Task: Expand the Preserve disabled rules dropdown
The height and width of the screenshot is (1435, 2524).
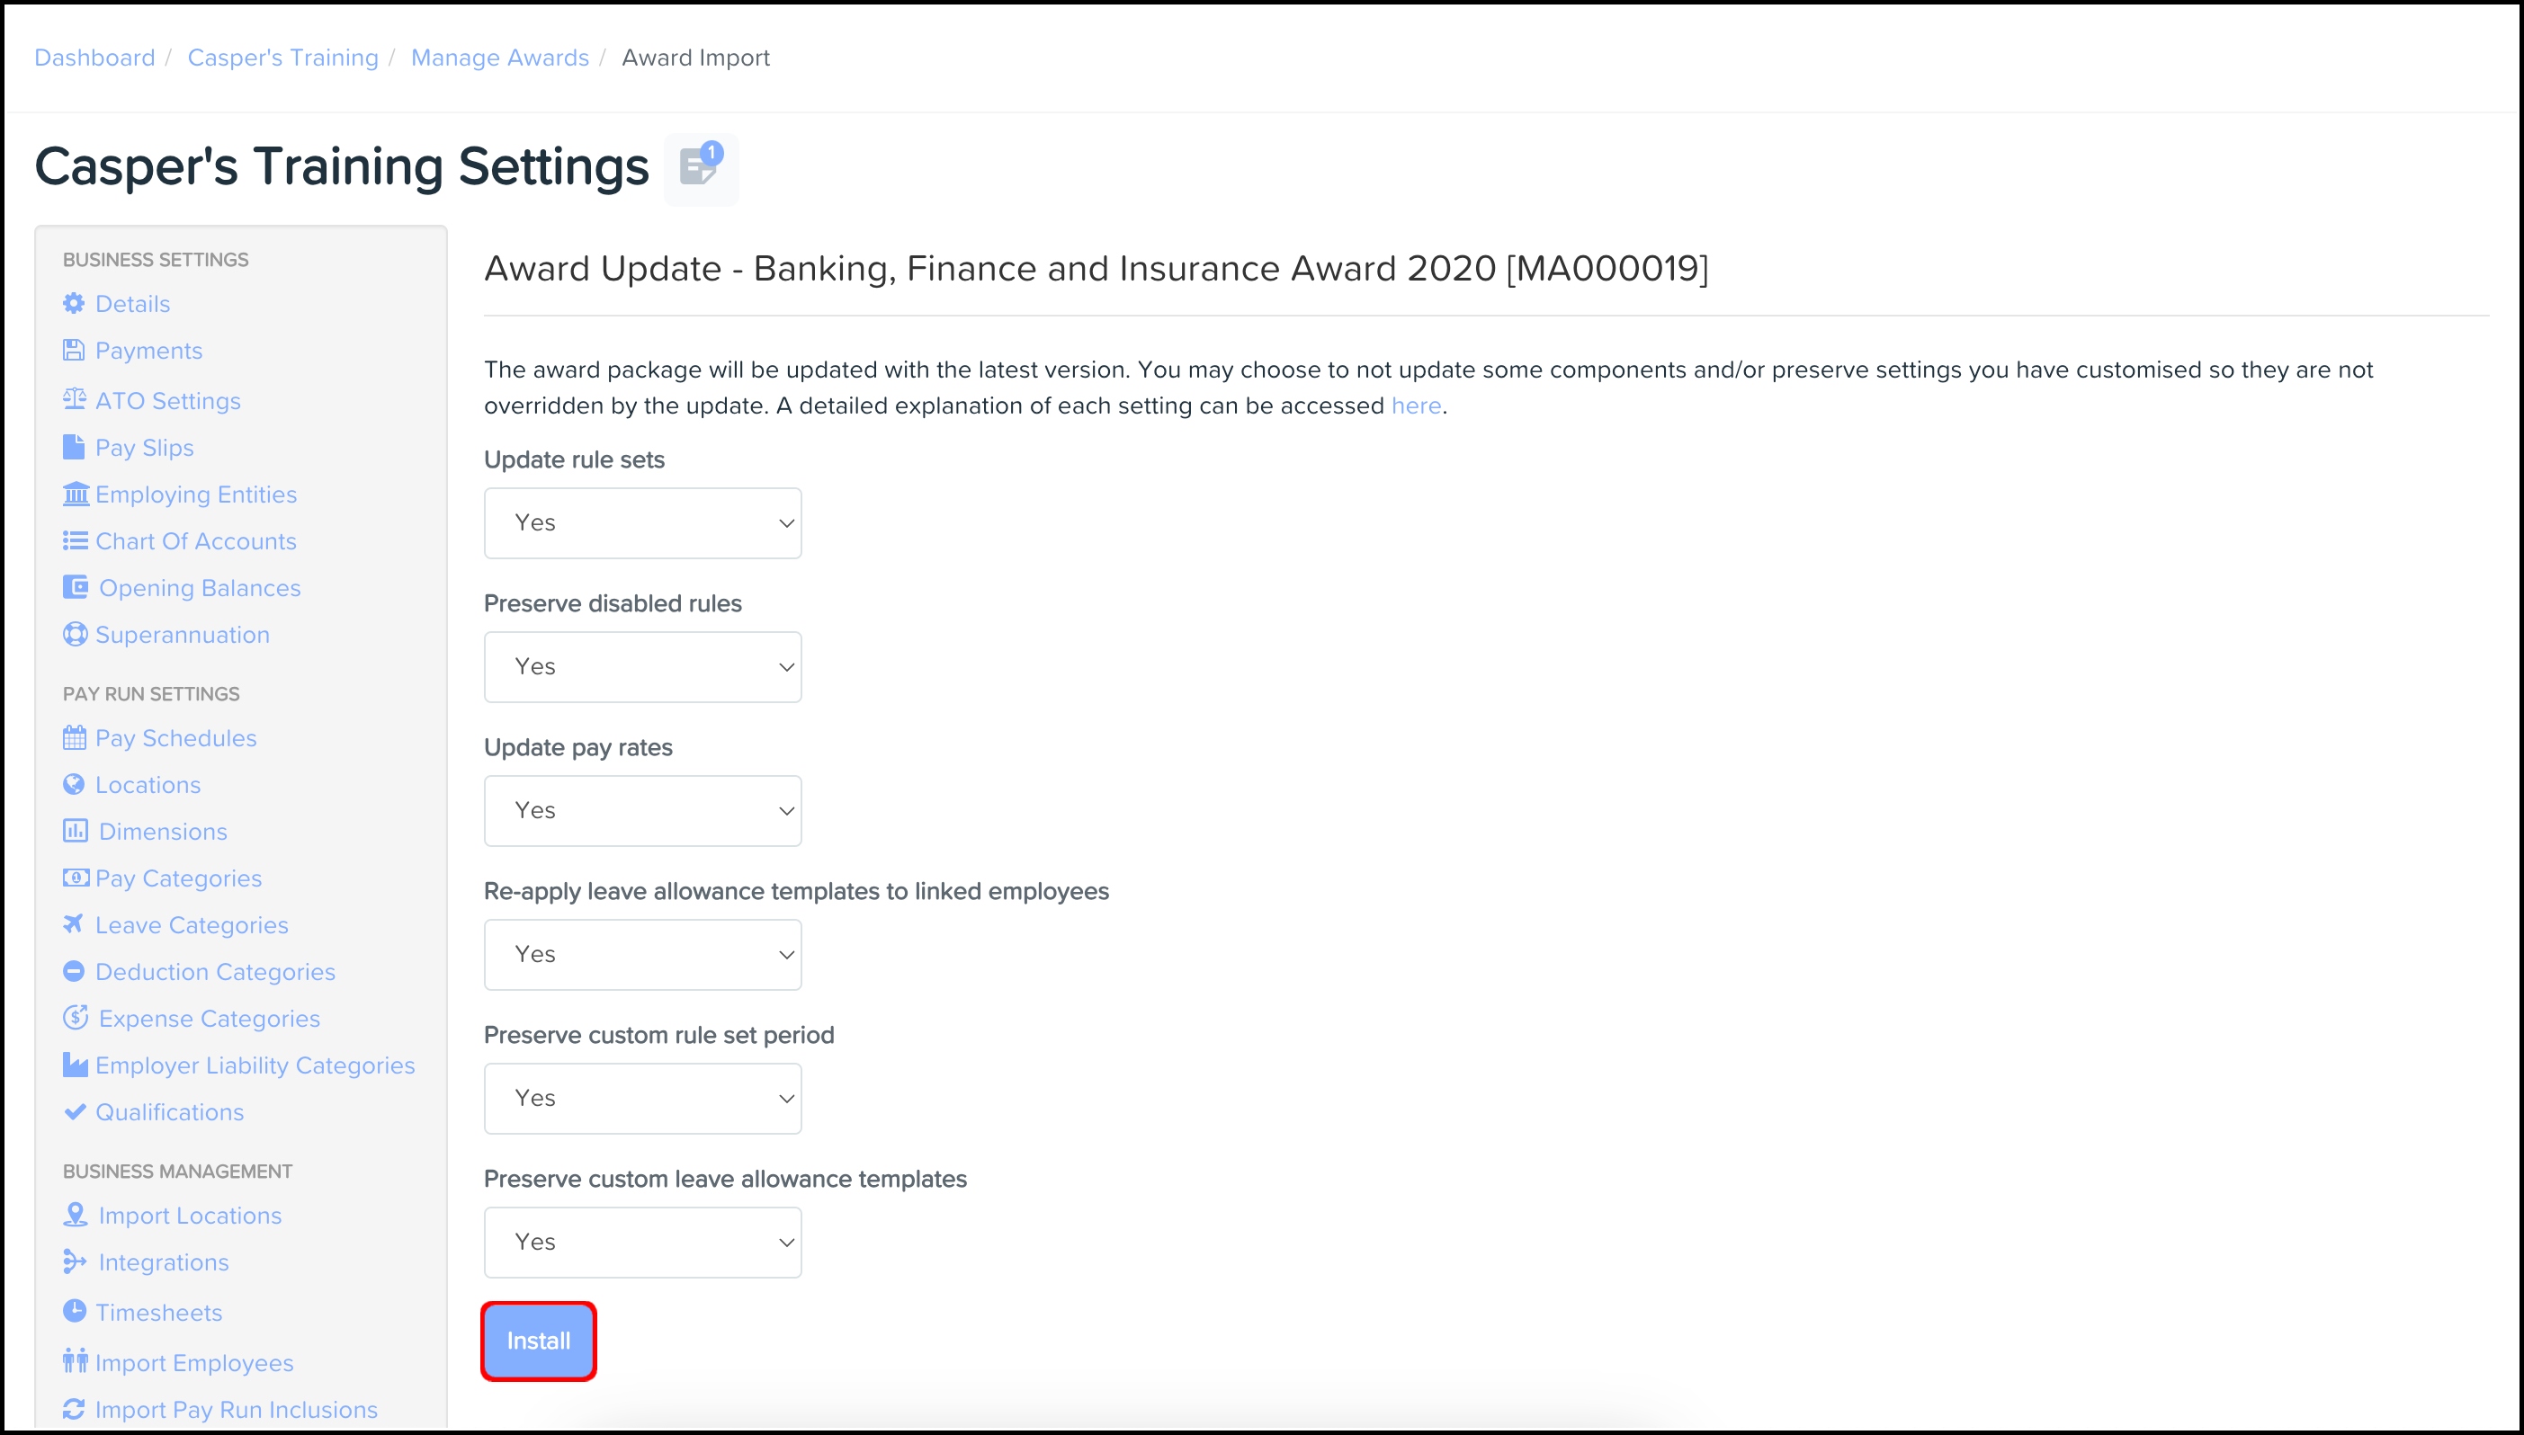Action: pos(642,667)
